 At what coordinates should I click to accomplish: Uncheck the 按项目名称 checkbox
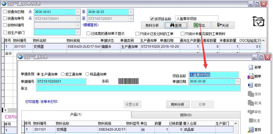pos(152,19)
